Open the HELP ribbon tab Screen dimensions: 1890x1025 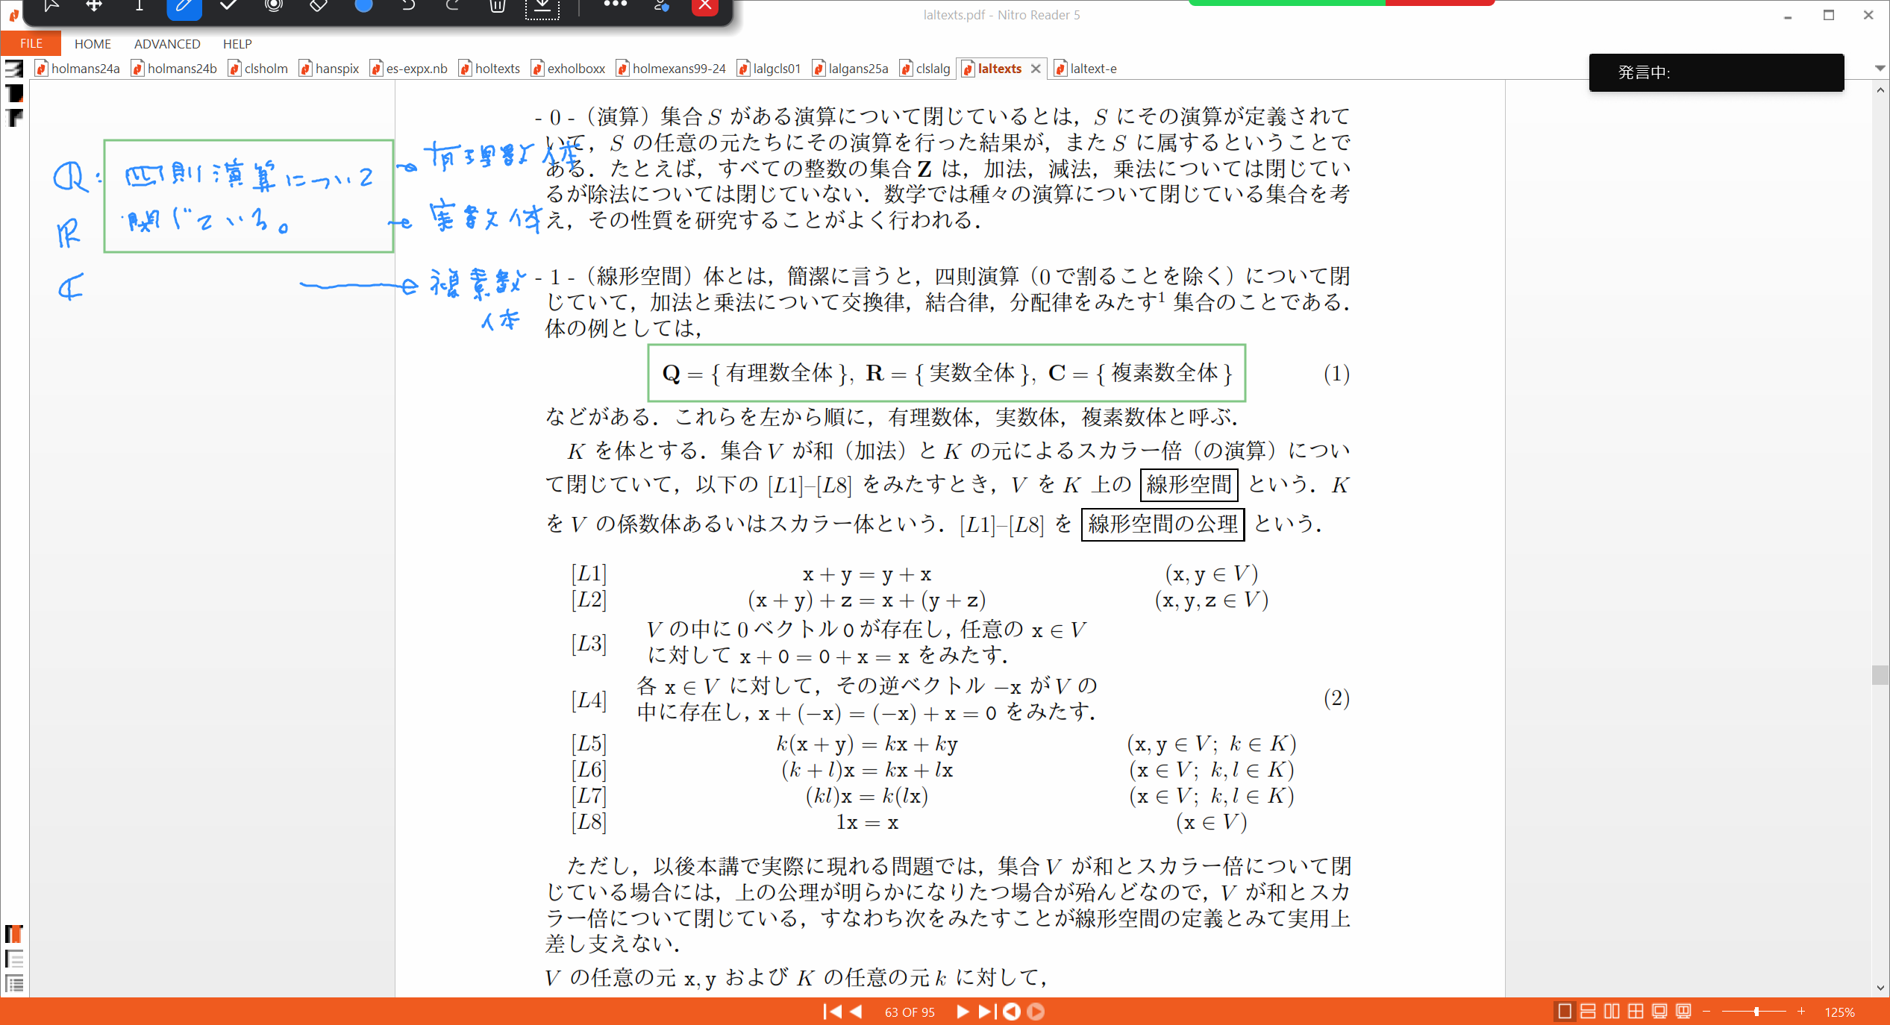coord(237,44)
